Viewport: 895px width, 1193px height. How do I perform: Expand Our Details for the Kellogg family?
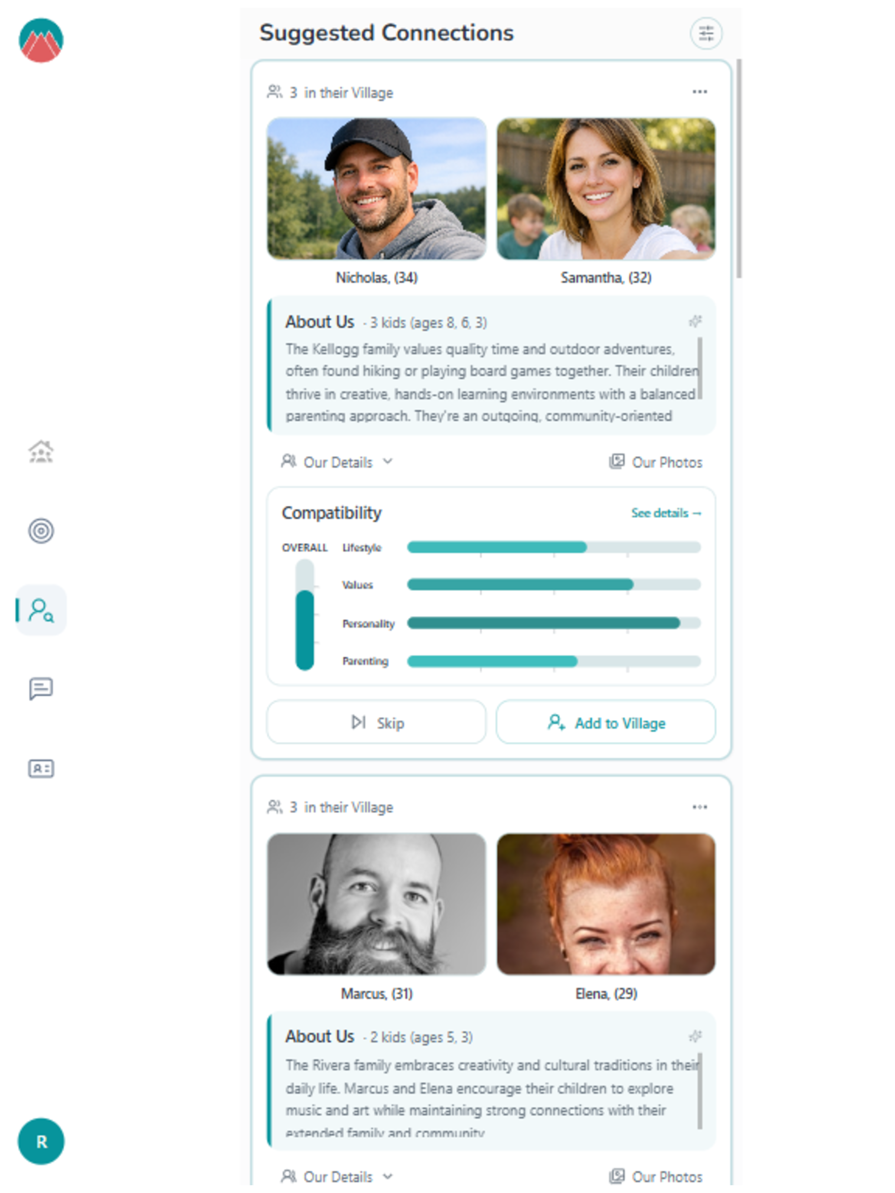336,462
